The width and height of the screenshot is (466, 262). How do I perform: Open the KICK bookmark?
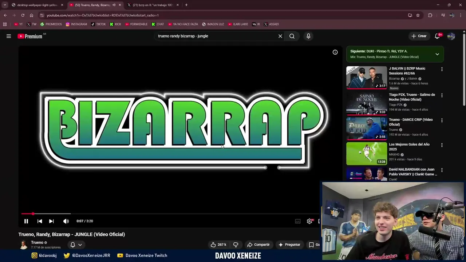click(x=115, y=24)
